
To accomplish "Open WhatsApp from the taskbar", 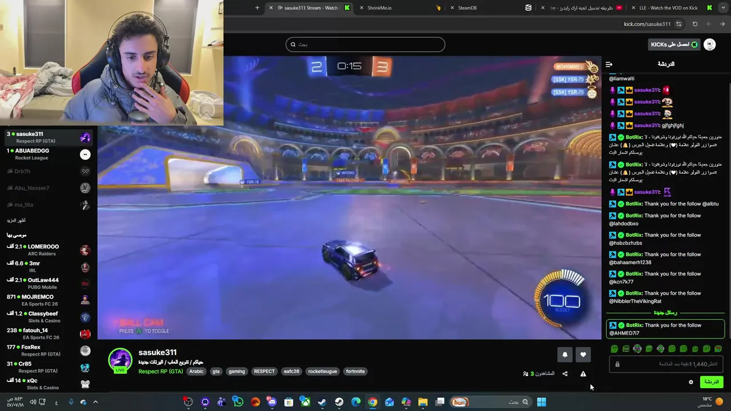I will [x=238, y=402].
